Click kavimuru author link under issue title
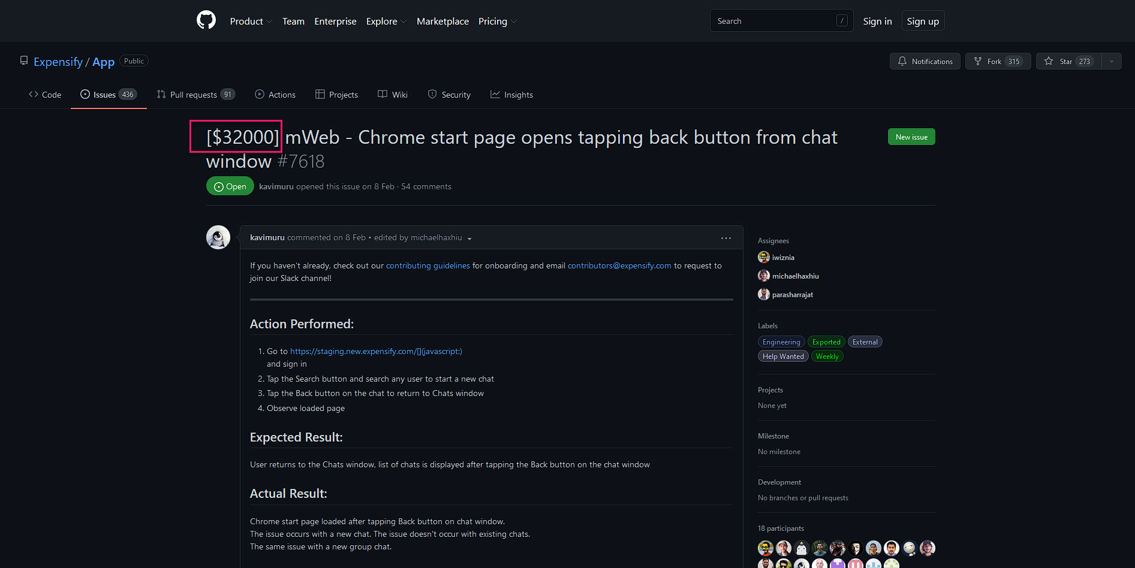The image size is (1135, 568). click(x=276, y=186)
